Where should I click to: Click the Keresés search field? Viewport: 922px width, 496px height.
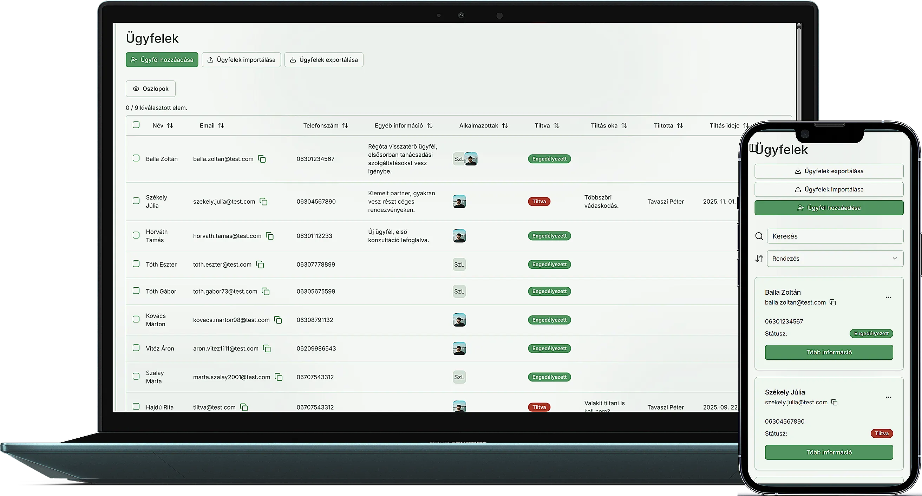[835, 236]
